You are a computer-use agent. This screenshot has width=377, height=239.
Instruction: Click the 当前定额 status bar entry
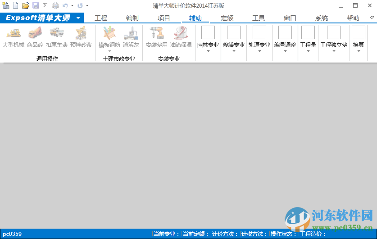pyautogui.click(x=196, y=234)
